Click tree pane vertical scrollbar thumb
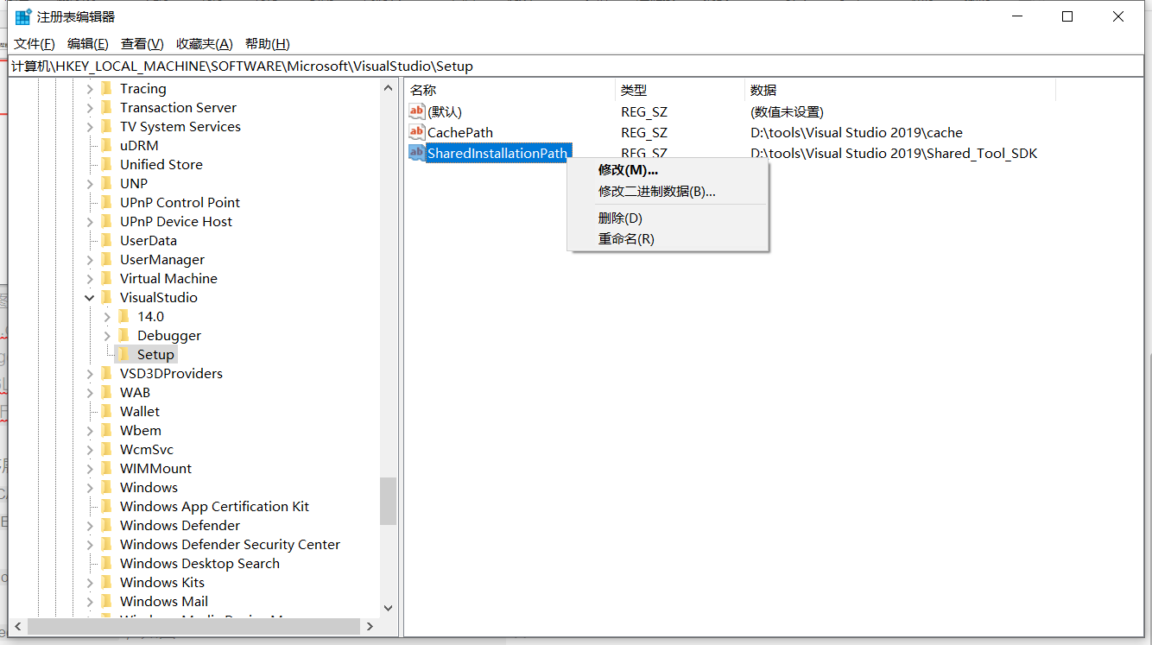The image size is (1152, 645). pyautogui.click(x=388, y=501)
